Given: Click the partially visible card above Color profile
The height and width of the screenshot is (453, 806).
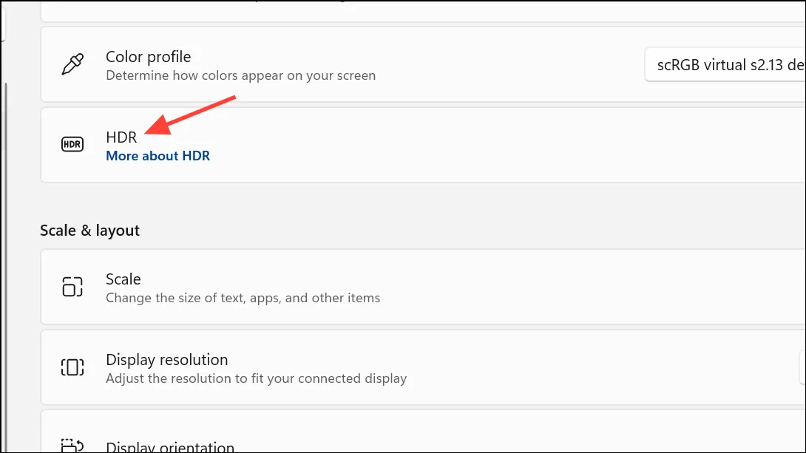Looking at the screenshot, I should click(x=423, y=11).
